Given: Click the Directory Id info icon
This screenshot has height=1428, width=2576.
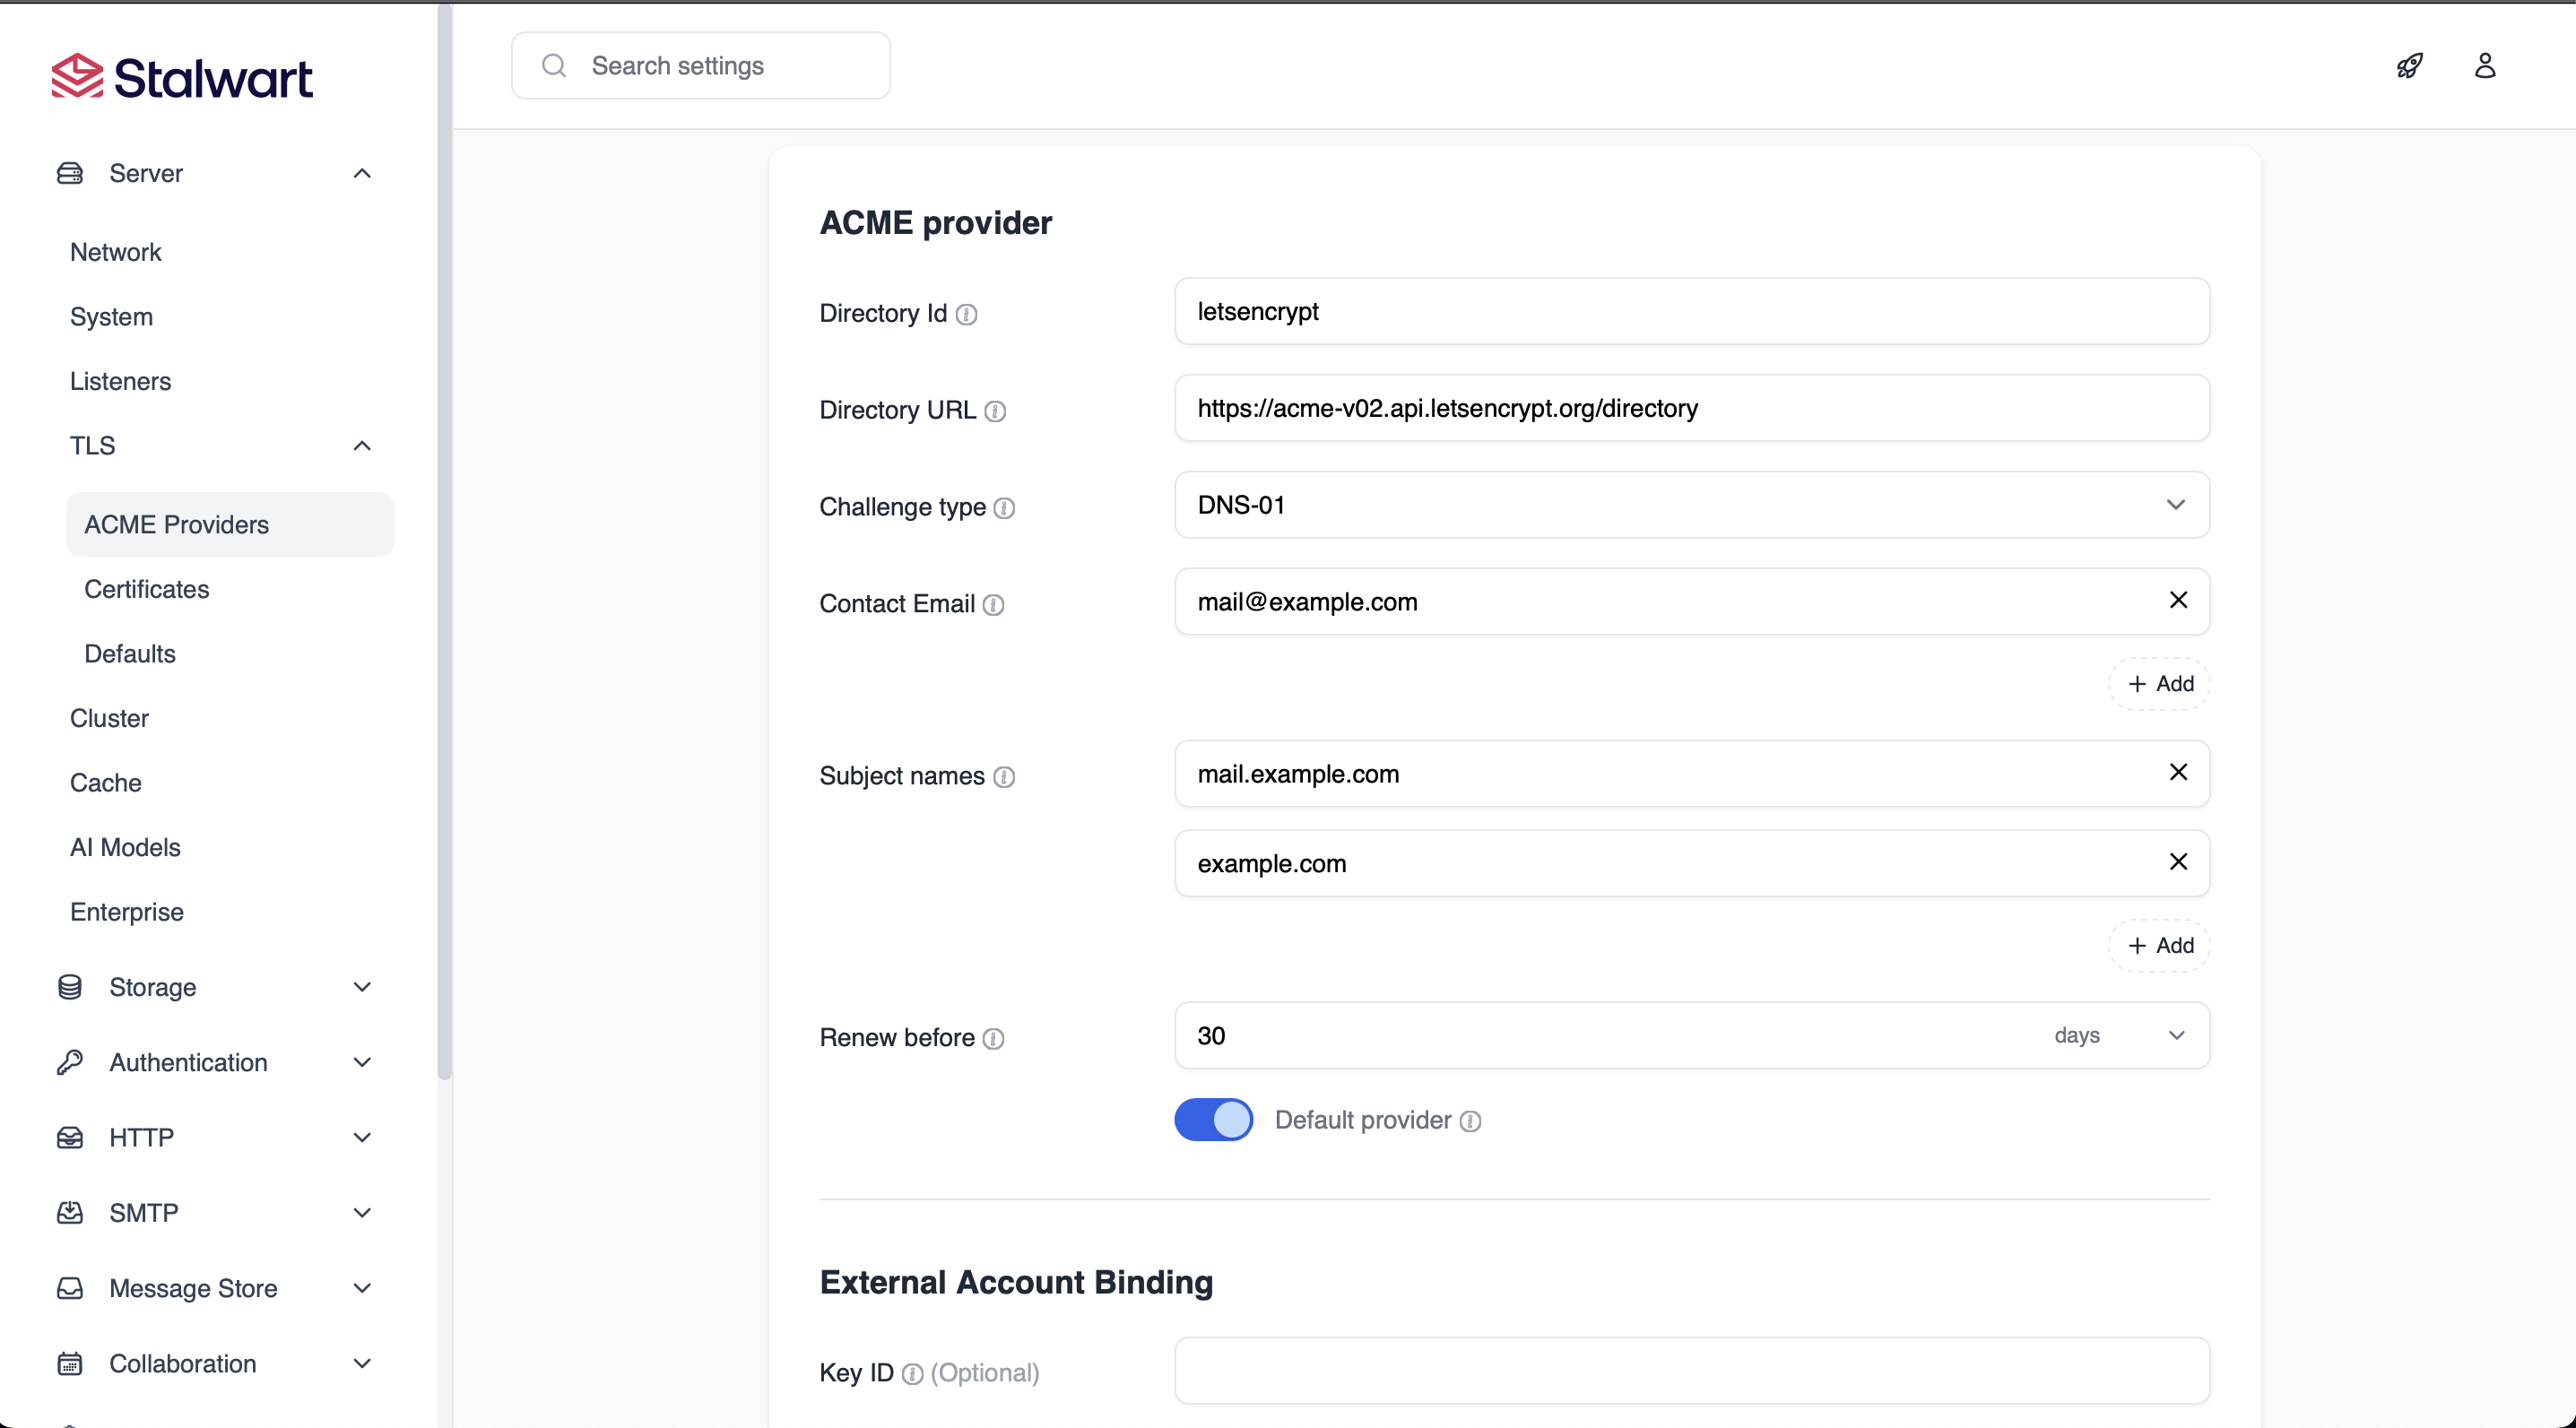Looking at the screenshot, I should tap(966, 314).
